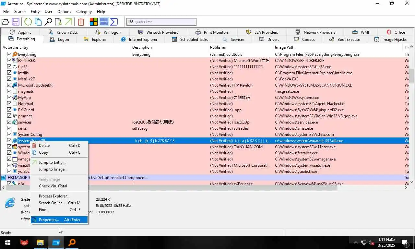Viewport: 415px width, 249px height.
Task: Switch to the Known DLLs tab
Action: tap(63, 32)
